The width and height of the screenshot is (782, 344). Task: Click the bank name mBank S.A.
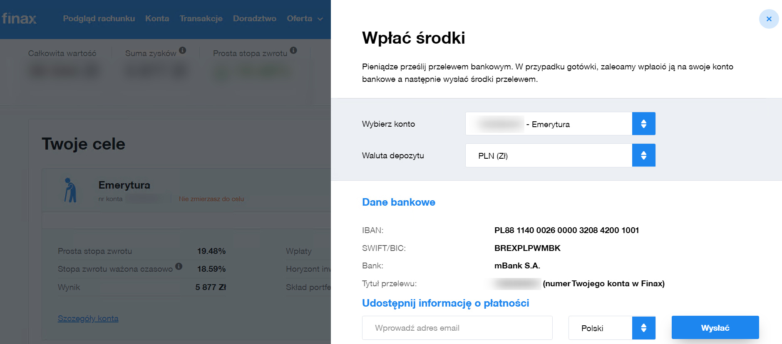pos(517,266)
